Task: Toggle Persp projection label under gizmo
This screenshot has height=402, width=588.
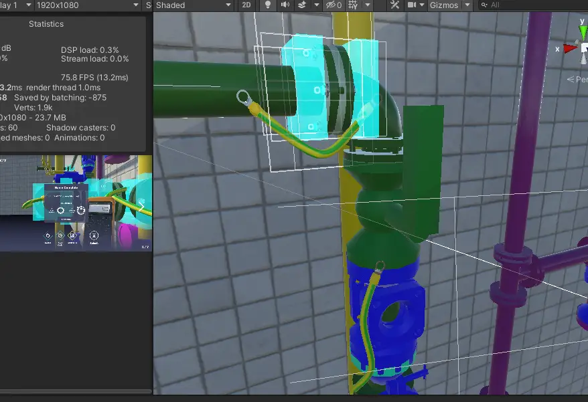Action: pos(577,79)
